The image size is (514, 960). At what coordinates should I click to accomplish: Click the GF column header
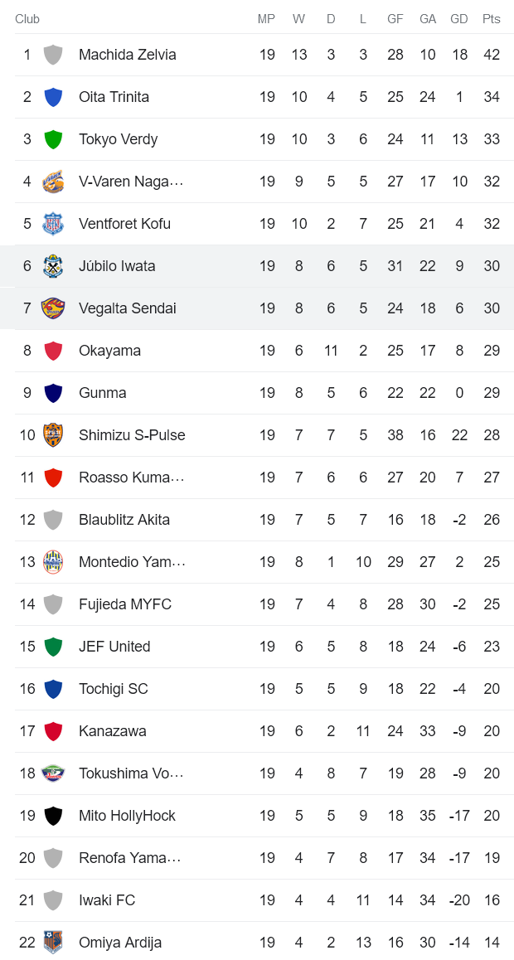[395, 18]
